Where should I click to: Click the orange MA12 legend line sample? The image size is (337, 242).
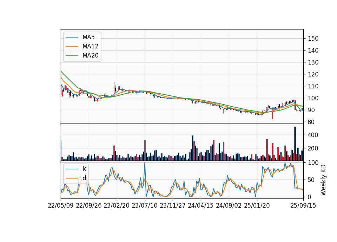point(72,46)
